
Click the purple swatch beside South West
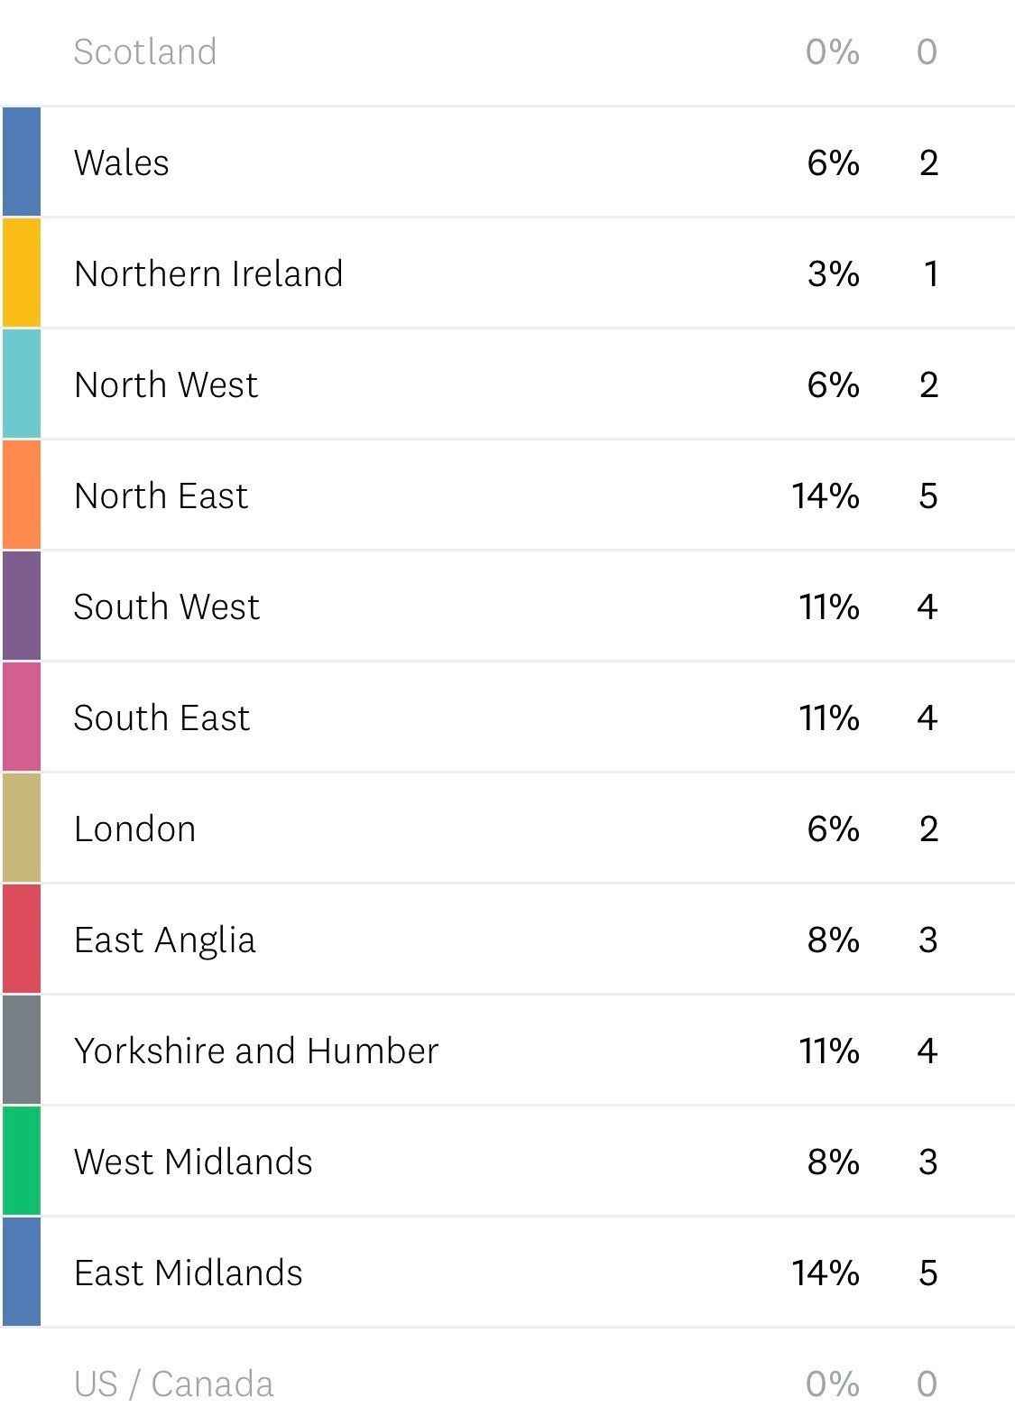(x=22, y=607)
